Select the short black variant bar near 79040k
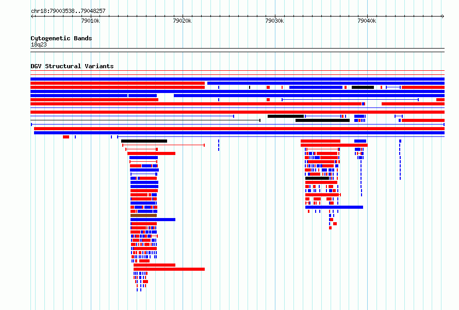 (363, 87)
